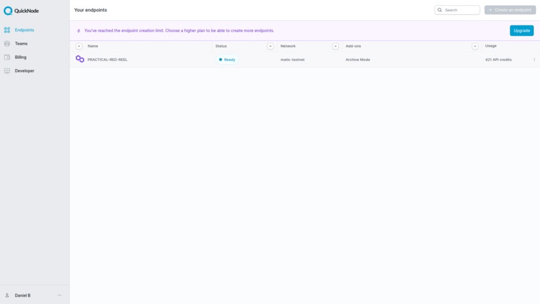Expand the leftmost table header dropdown
Image resolution: width=540 pixels, height=304 pixels.
click(x=79, y=46)
